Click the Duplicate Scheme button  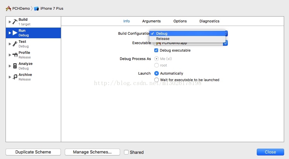(x=33, y=152)
